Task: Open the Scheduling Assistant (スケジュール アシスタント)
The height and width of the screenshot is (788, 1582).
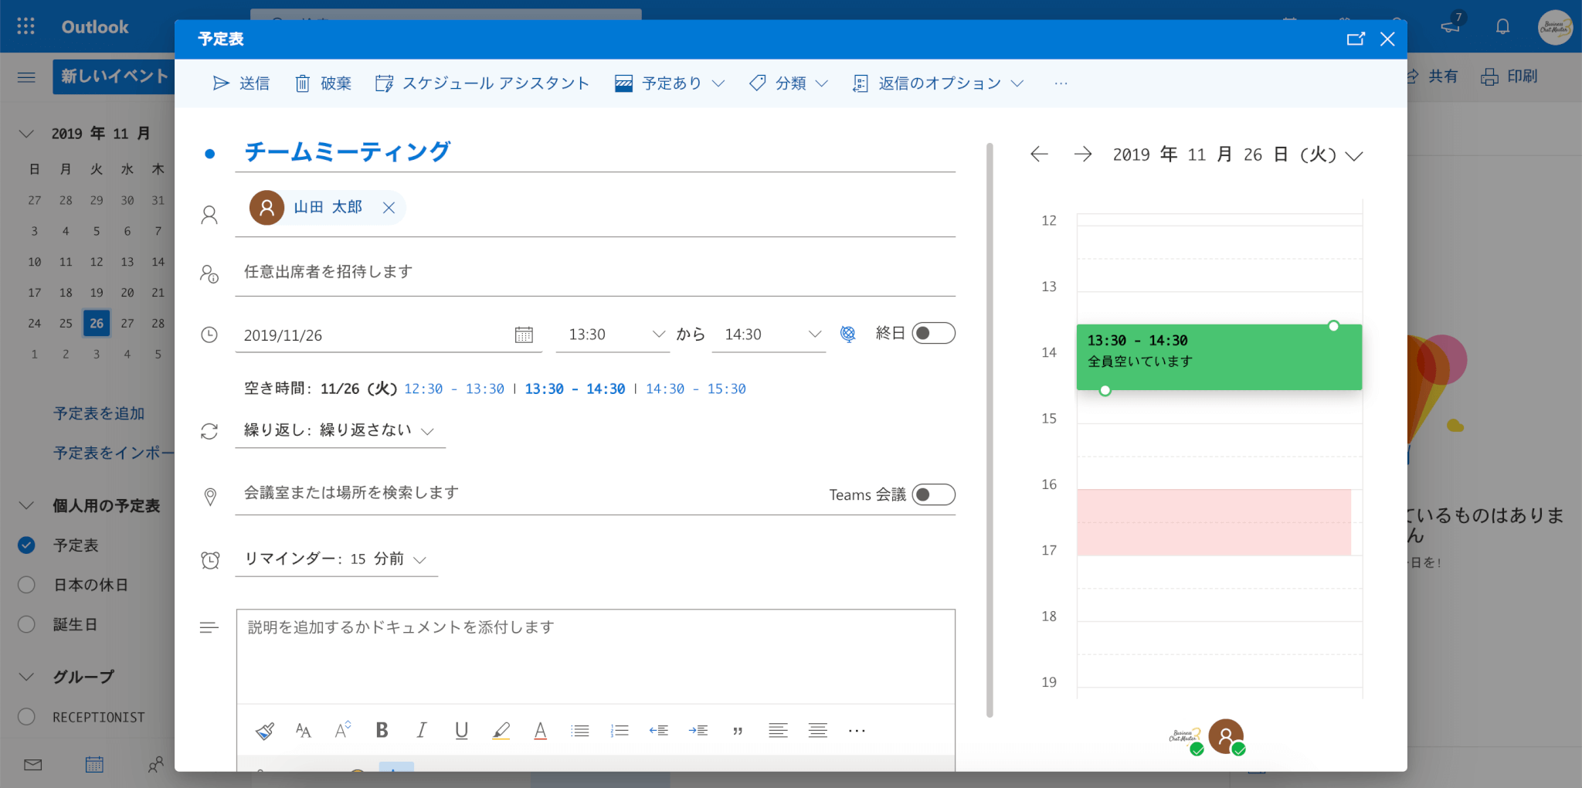Action: (x=482, y=83)
